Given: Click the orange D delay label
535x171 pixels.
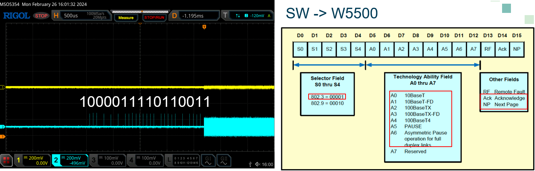Looking at the screenshot, I should 175,15.
